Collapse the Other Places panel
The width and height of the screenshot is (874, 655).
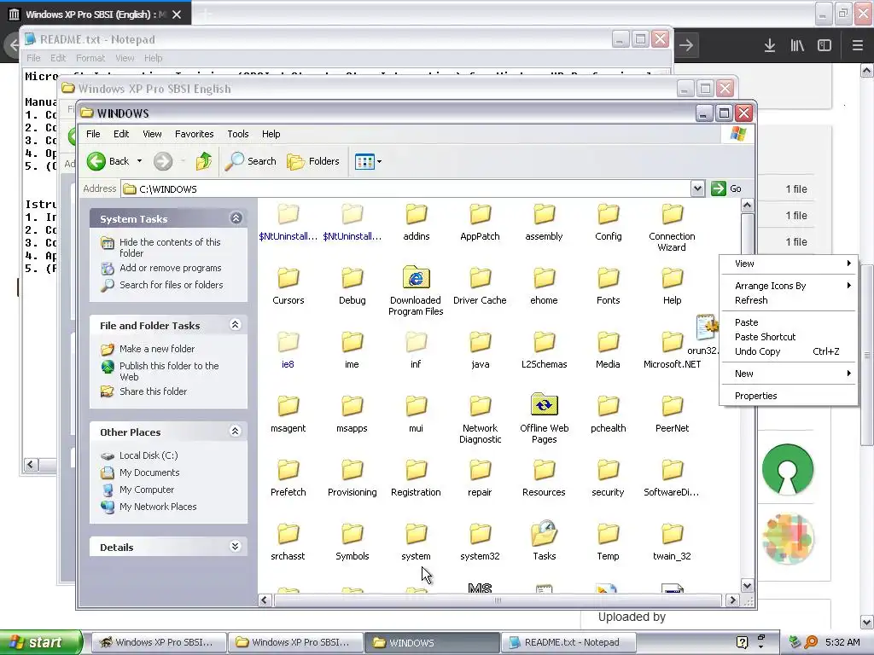pyautogui.click(x=236, y=431)
